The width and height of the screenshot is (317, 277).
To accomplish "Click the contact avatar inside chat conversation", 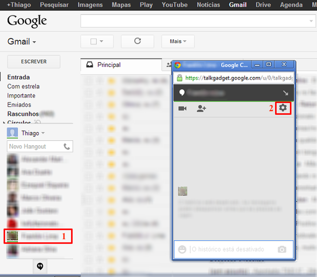I will tap(183, 191).
